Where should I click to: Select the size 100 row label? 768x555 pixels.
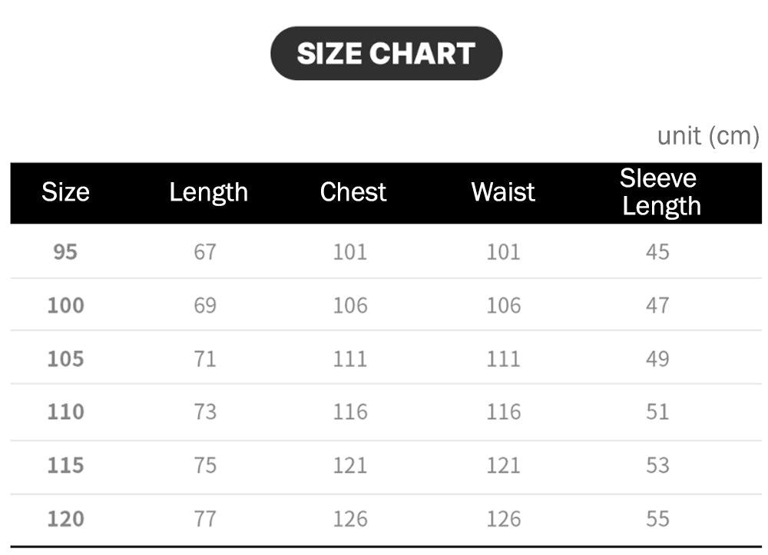(x=65, y=305)
